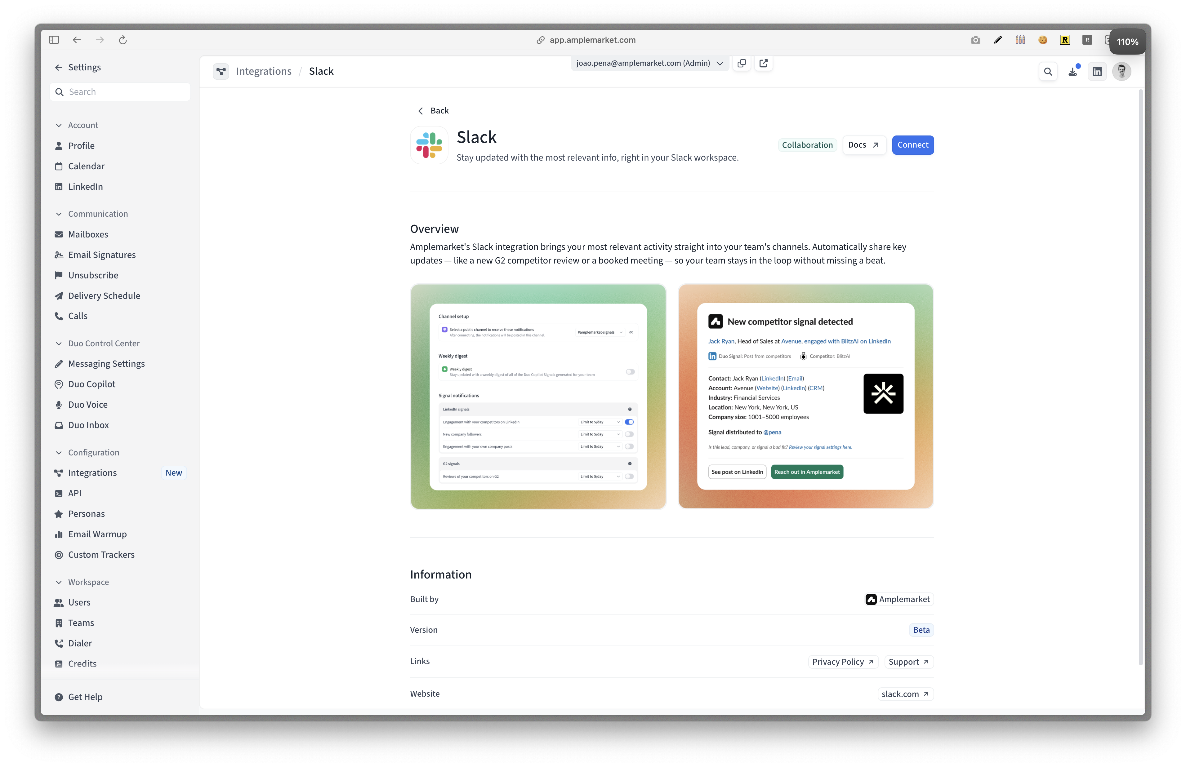Open the joao.pena account dropdown
This screenshot has height=767, width=1186.
point(649,63)
